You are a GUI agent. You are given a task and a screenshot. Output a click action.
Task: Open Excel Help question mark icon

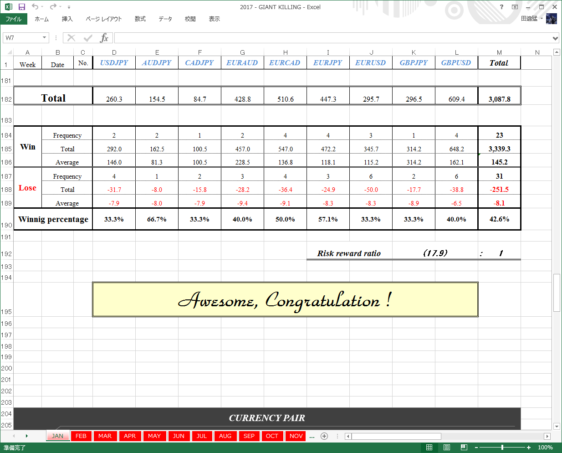coord(501,7)
